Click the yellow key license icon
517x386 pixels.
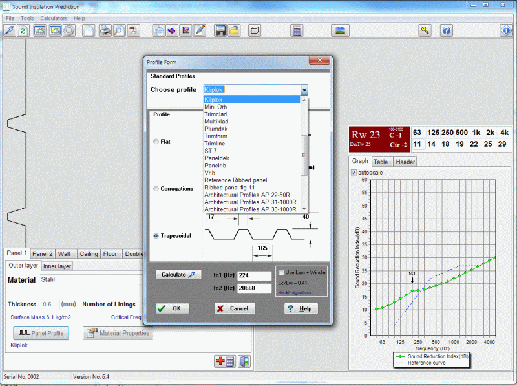pyautogui.click(x=425, y=30)
